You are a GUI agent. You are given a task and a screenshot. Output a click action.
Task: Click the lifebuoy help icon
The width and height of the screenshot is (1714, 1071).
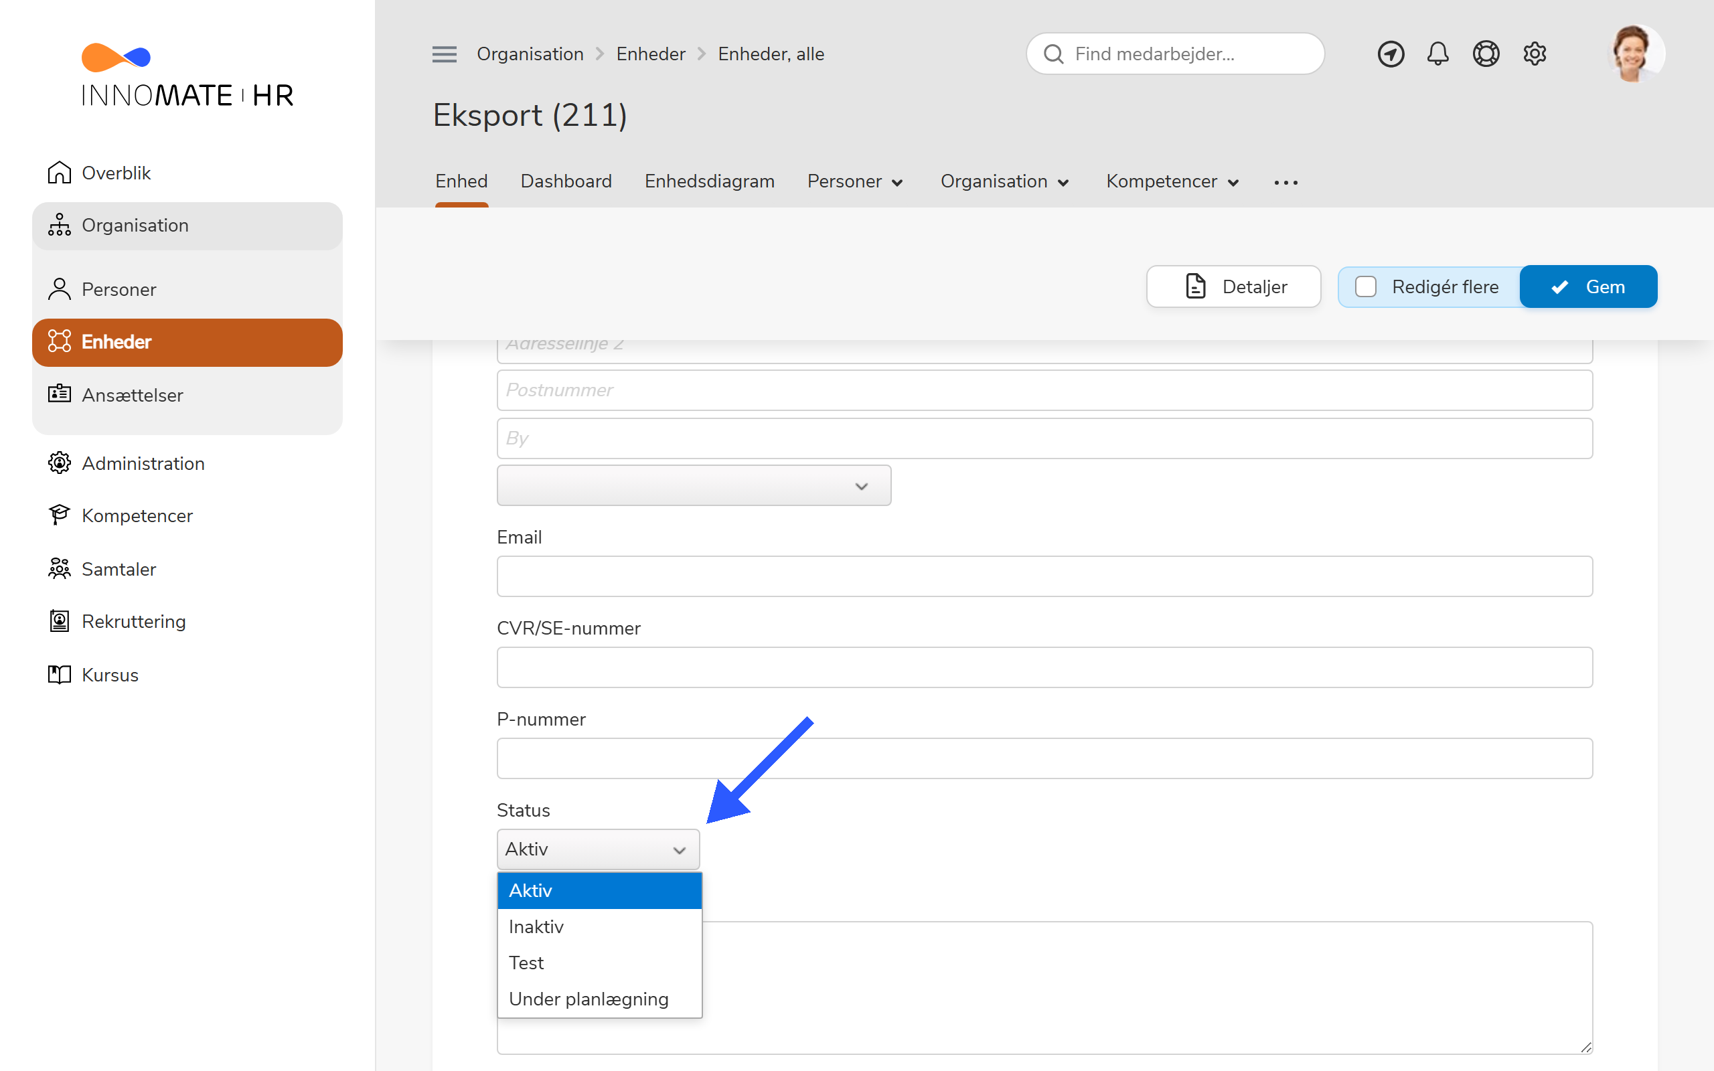1485,54
